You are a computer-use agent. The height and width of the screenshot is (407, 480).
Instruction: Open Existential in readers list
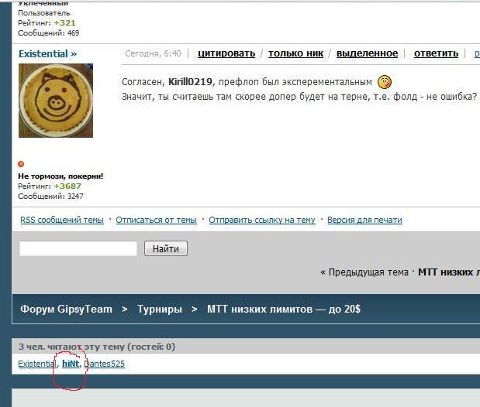pyautogui.click(x=37, y=364)
